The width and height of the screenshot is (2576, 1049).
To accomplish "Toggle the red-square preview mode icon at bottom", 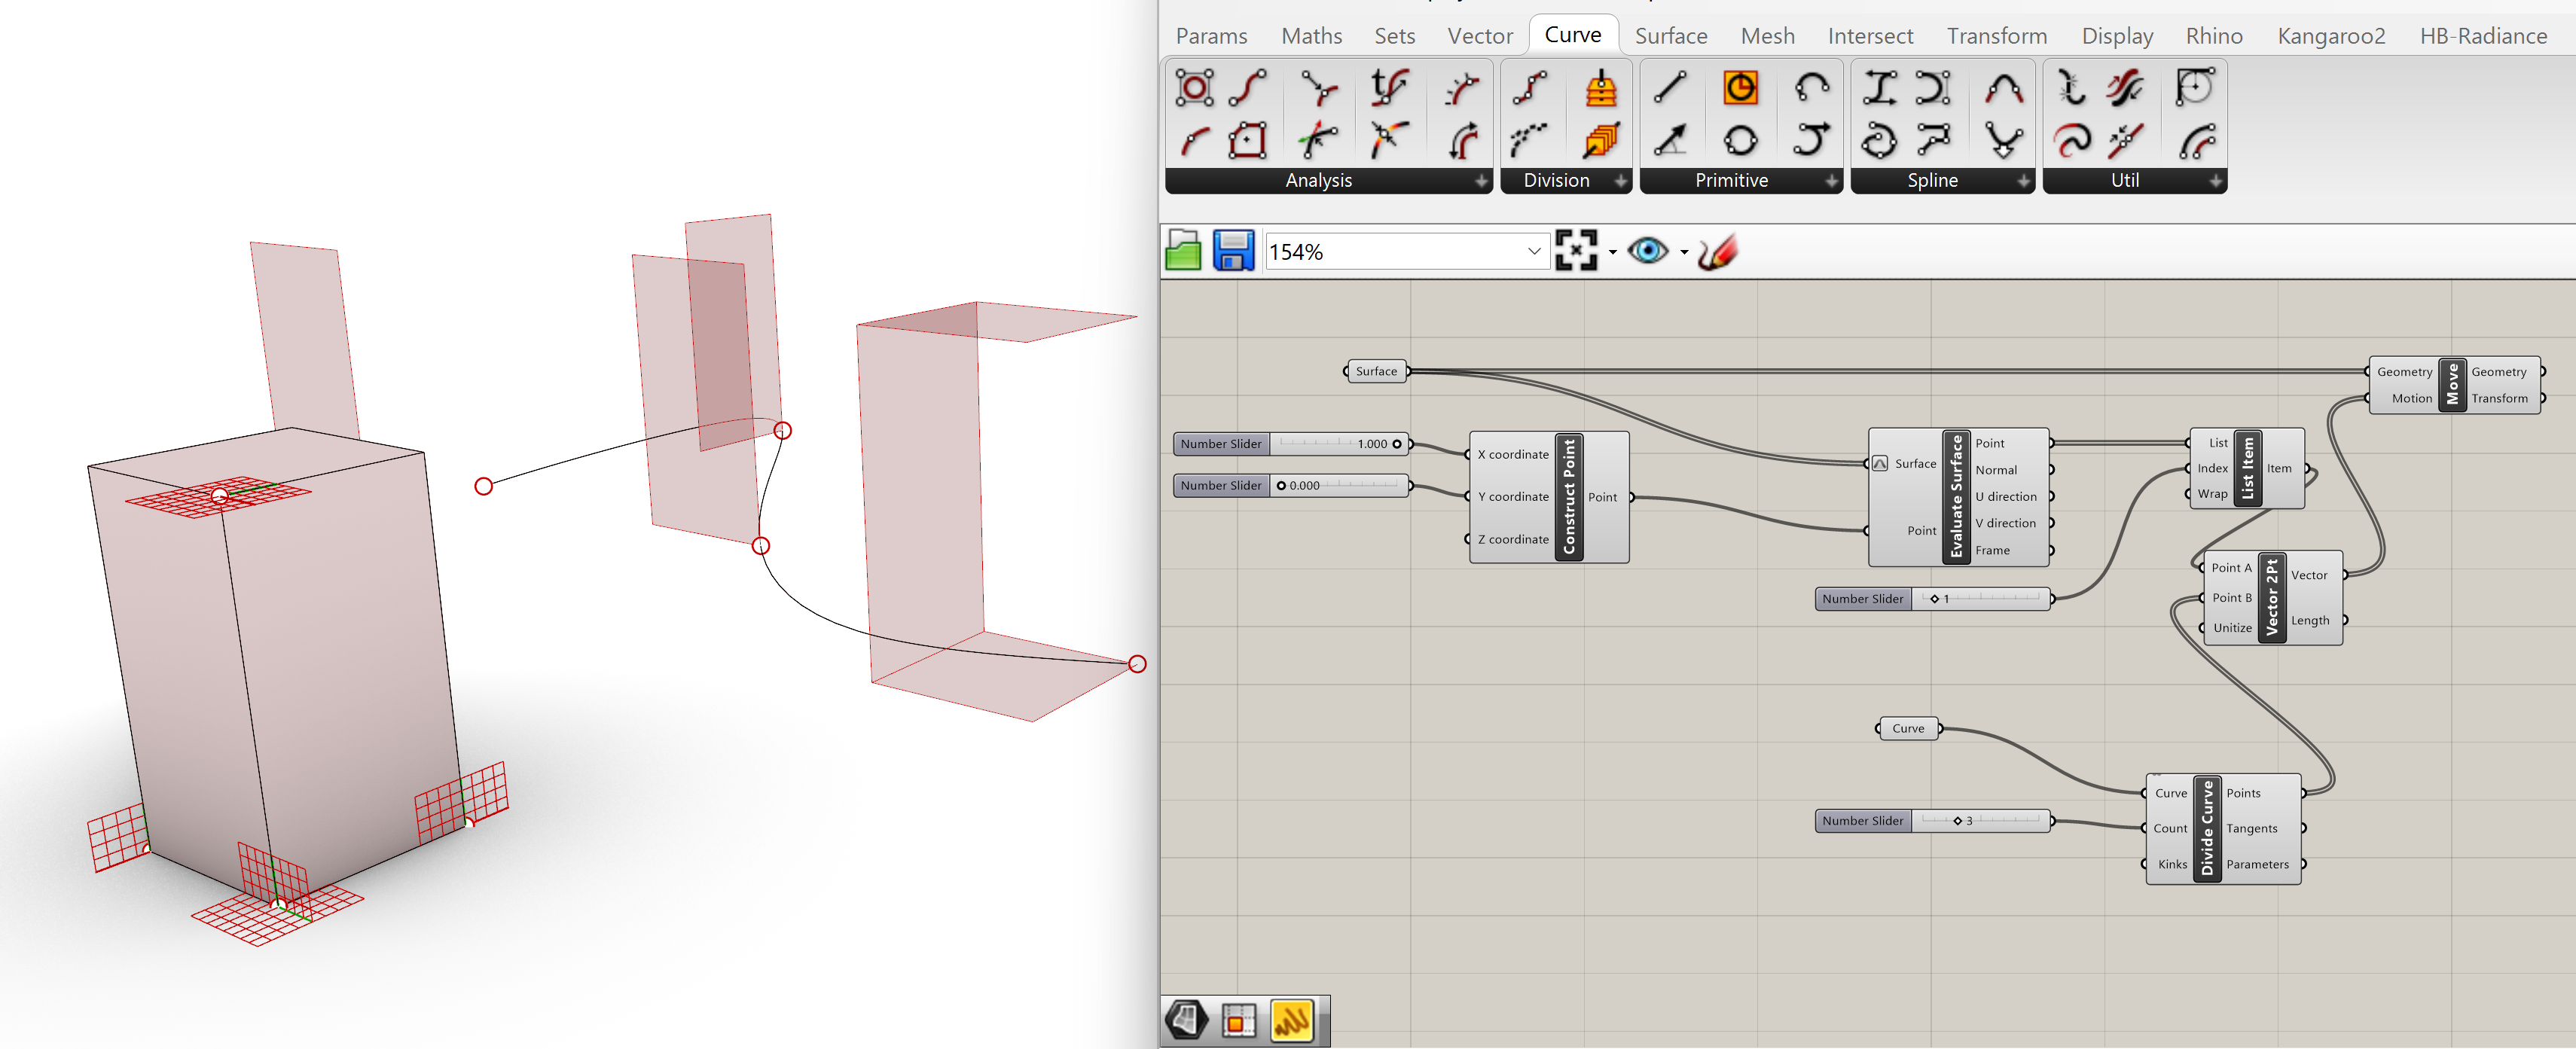I will (x=1238, y=1021).
